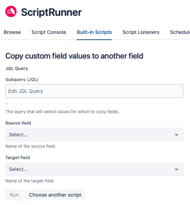The height and width of the screenshot is (205, 190).
Task: Click the Run button
Action: 14,195
